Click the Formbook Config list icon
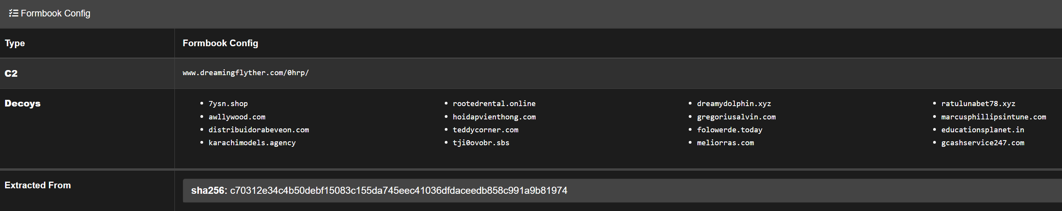The image size is (1062, 211). (x=13, y=13)
